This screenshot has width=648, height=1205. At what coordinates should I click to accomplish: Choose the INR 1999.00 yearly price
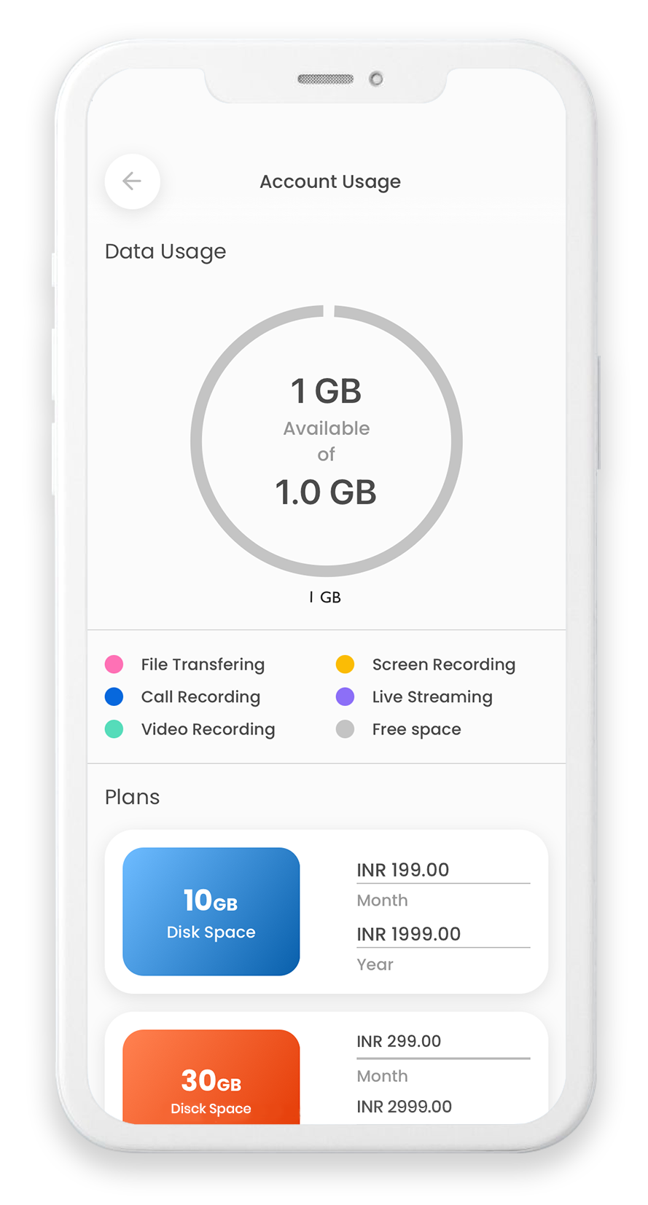408,934
